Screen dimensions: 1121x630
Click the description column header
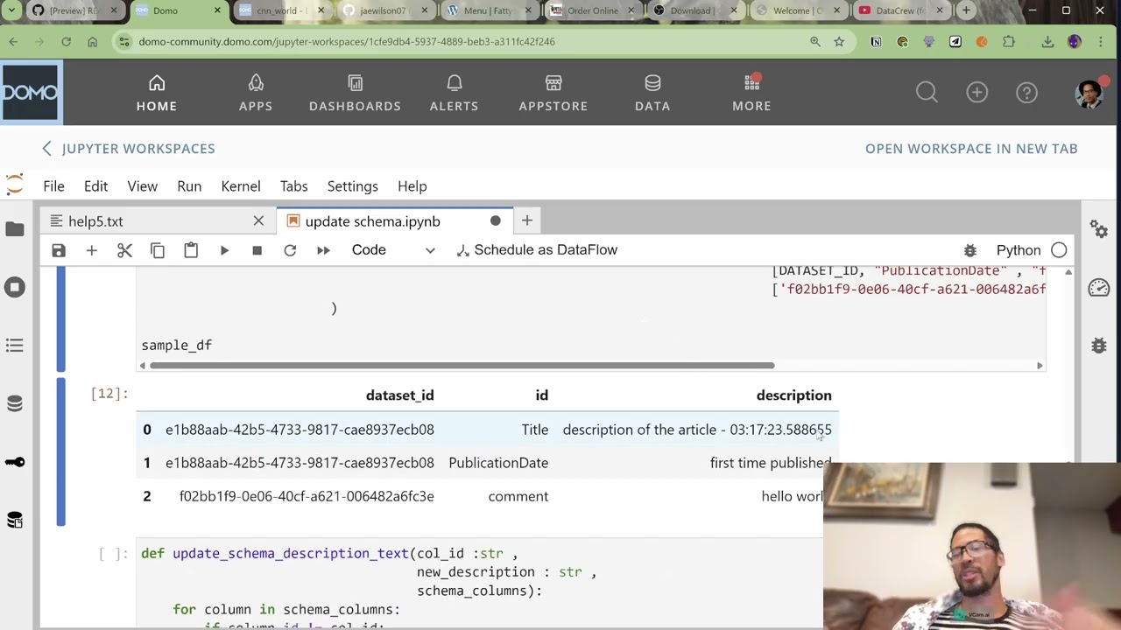[793, 395]
